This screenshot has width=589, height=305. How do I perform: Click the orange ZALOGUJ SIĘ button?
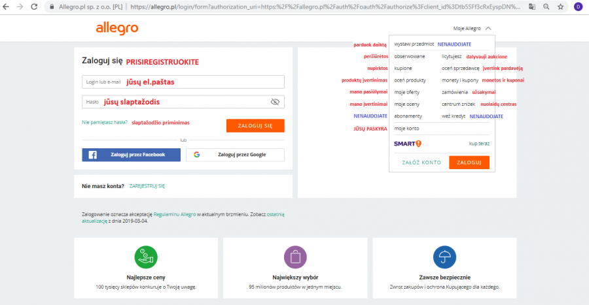tap(255, 125)
